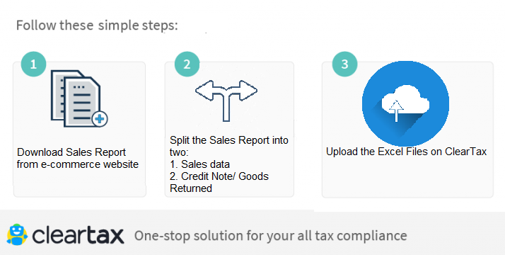Viewport: 505px width, 255px height.
Task: Click the blue cloud upload icon
Action: pos(405,103)
